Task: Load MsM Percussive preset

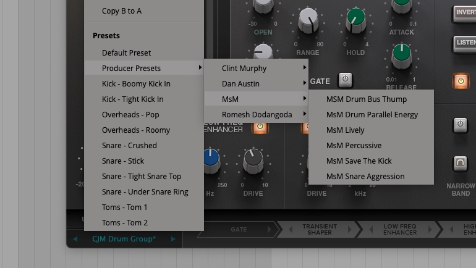Action: pyautogui.click(x=371, y=146)
